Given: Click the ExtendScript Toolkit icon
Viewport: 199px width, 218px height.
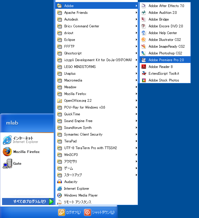Looking at the screenshot, I should (144, 74).
